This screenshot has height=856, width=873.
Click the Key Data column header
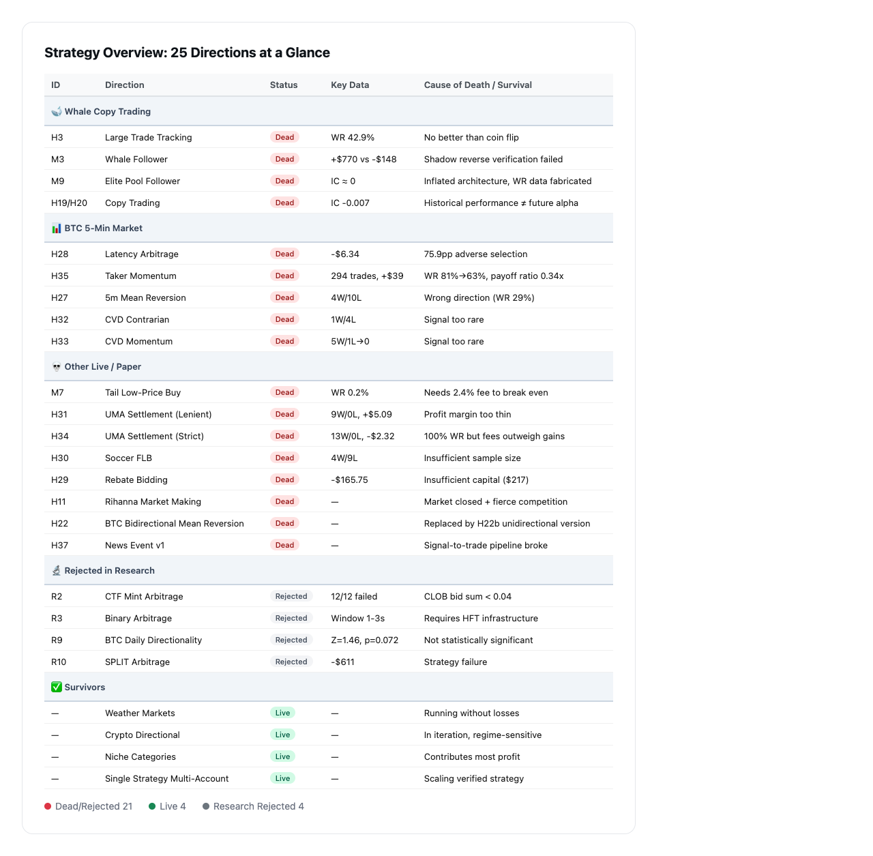coord(350,85)
